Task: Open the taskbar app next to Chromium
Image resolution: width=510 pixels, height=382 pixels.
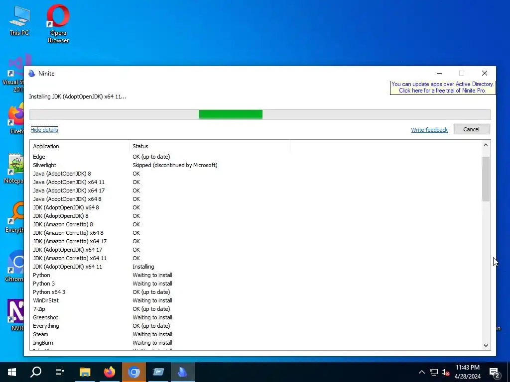Action: [x=158, y=372]
